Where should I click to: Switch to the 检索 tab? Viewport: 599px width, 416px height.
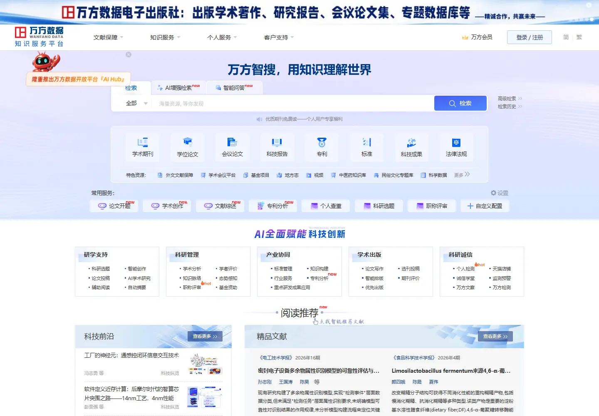(x=131, y=88)
